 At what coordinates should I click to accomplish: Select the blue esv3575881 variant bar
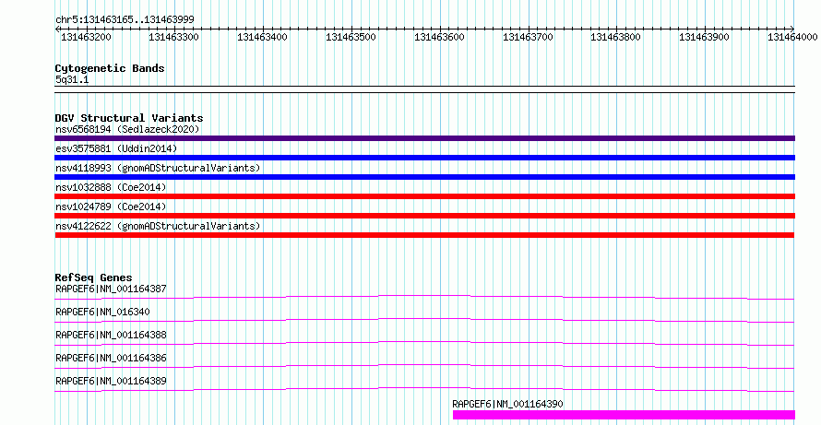tap(424, 158)
